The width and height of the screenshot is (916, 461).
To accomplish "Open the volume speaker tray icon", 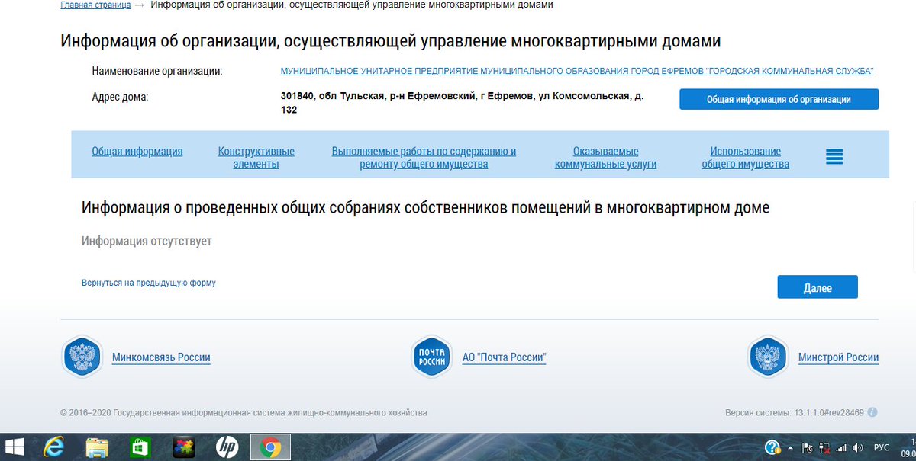I will (x=858, y=448).
